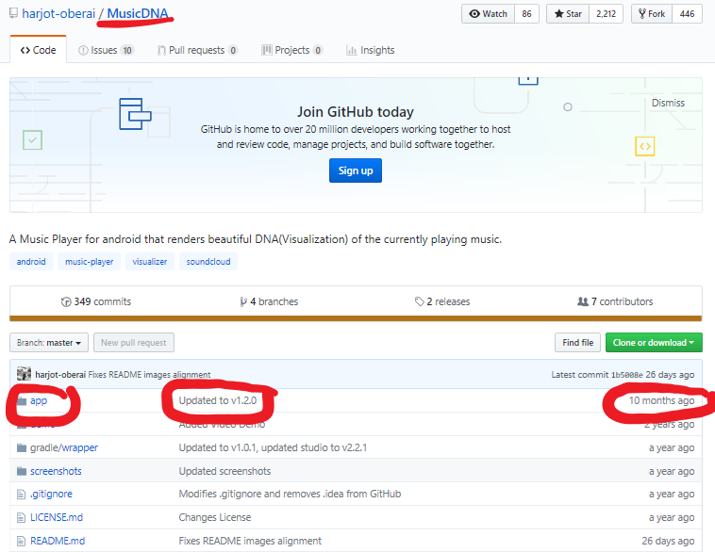Viewport: 715px width, 552px height.
Task: Open the README.md file
Action: click(x=58, y=541)
